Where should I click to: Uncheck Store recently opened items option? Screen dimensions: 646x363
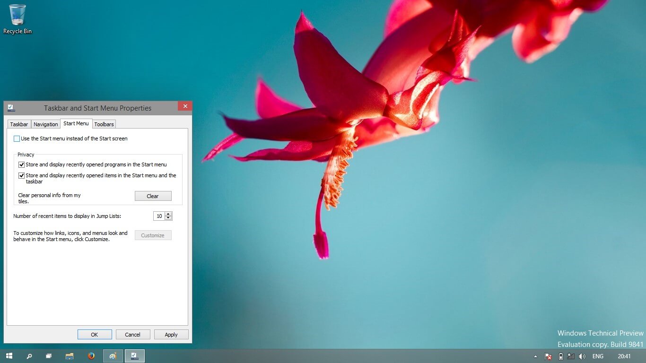point(22,176)
